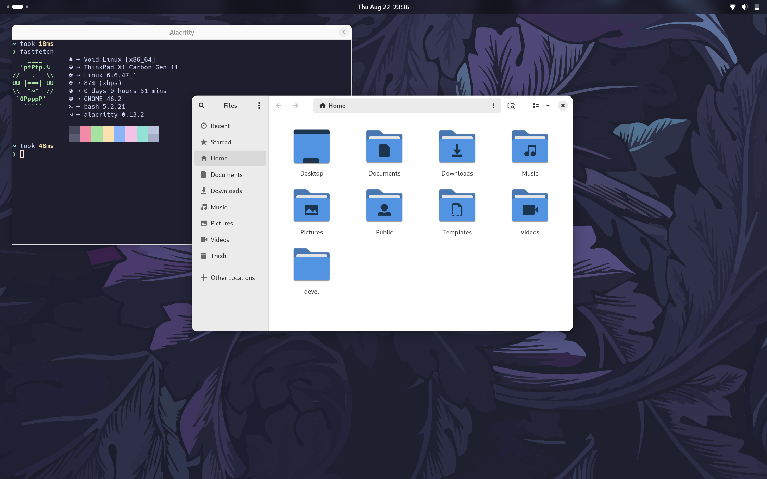
Task: Open Videos from the sidebar
Action: tap(230, 239)
